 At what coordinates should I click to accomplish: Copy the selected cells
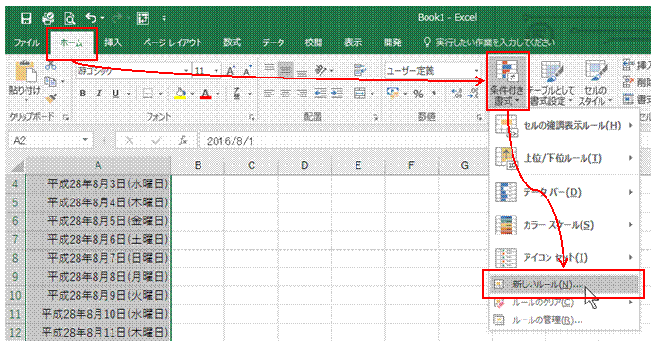tap(50, 81)
